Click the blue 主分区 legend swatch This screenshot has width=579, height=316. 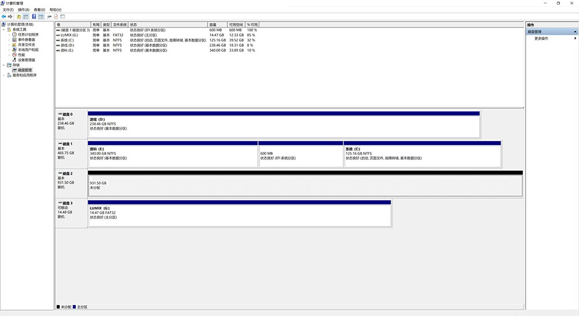click(74, 307)
